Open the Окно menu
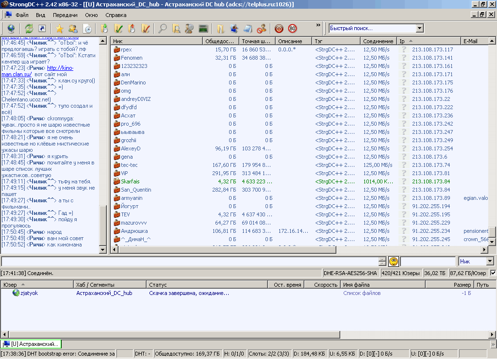 point(91,15)
